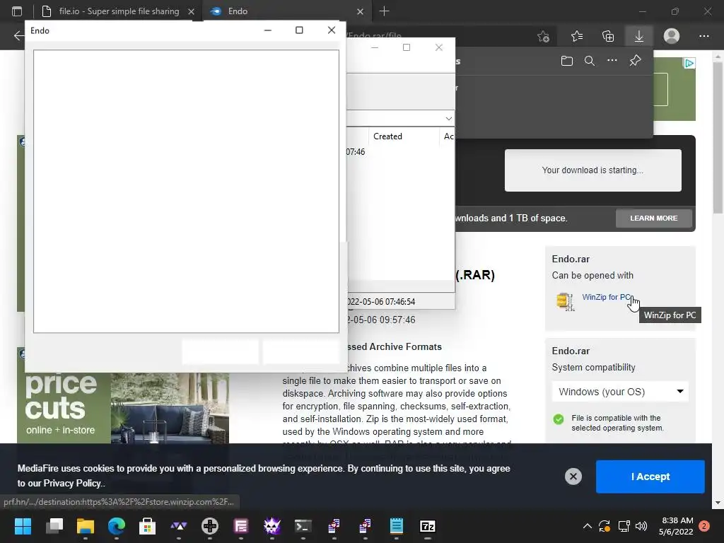Open the gamepad d-pad taskbar app
724x543 pixels.
[209, 526]
